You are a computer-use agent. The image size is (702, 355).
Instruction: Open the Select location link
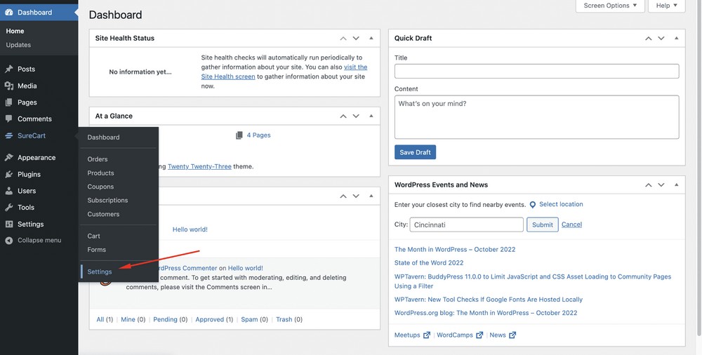(560, 204)
